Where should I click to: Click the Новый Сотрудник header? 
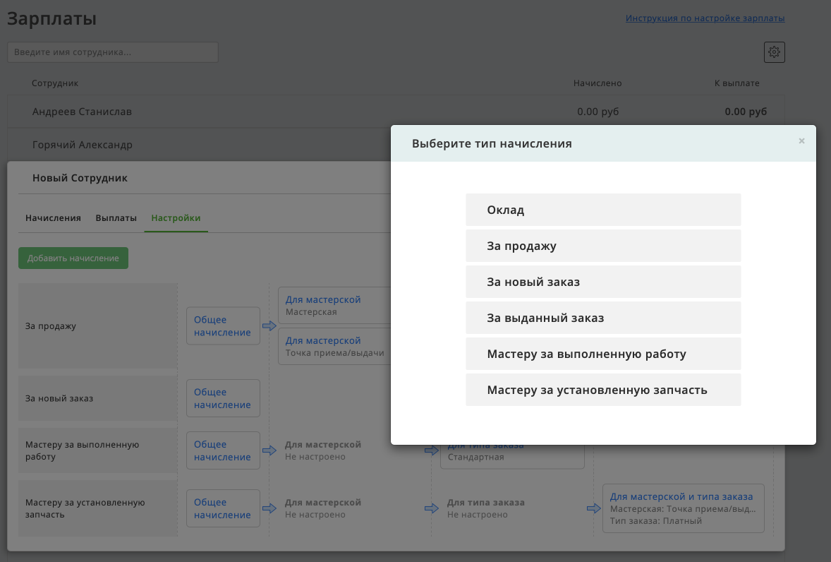80,178
